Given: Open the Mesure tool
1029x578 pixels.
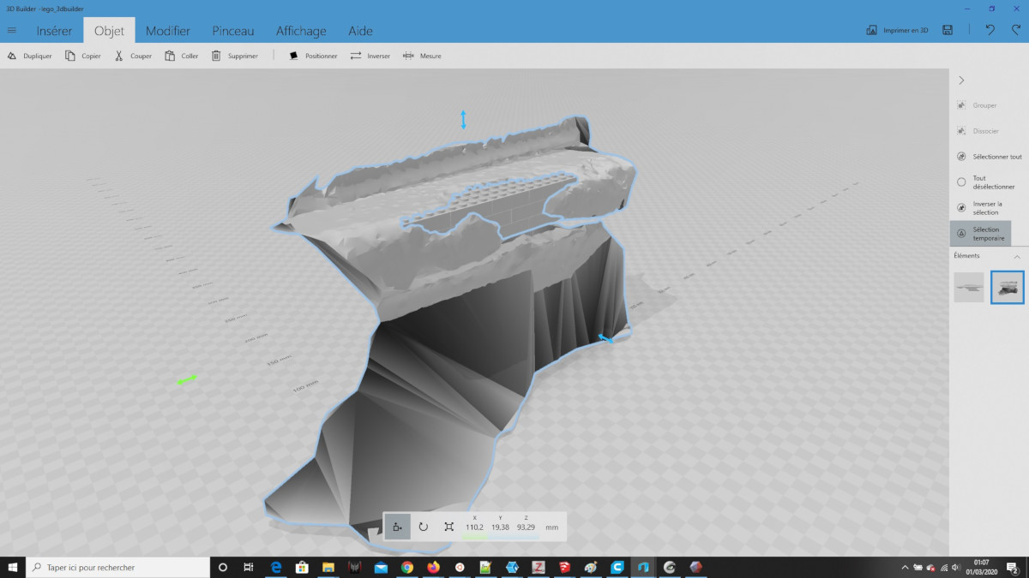Looking at the screenshot, I should coord(422,56).
